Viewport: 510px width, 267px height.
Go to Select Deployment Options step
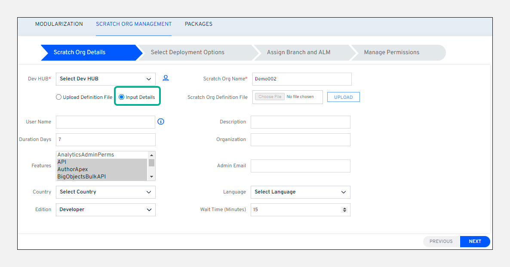pyautogui.click(x=187, y=52)
